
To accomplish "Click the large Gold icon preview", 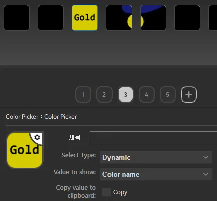I will pos(25,150).
